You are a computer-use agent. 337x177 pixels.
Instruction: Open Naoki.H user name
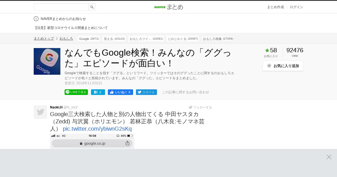coord(56,107)
